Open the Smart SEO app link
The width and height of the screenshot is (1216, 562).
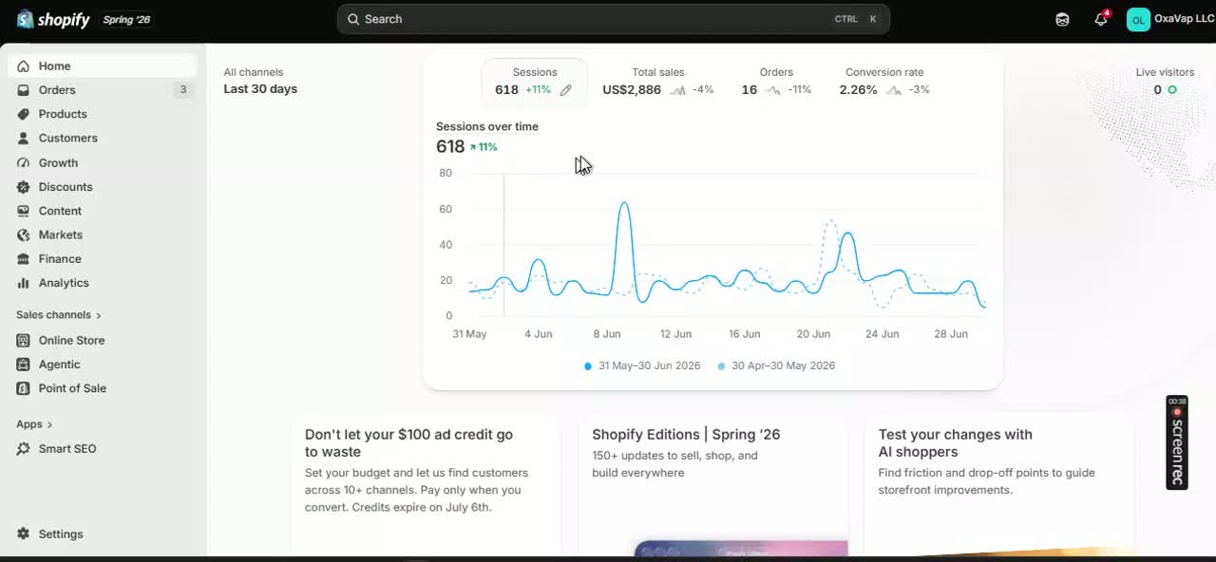point(102,449)
